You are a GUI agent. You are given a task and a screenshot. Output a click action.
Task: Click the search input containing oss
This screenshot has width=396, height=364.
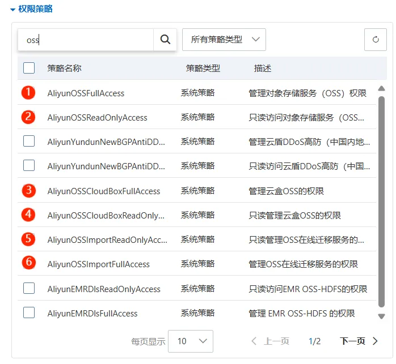click(86, 40)
